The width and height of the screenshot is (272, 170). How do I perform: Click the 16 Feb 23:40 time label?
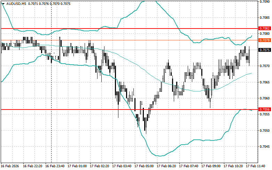[x=55, y=166]
